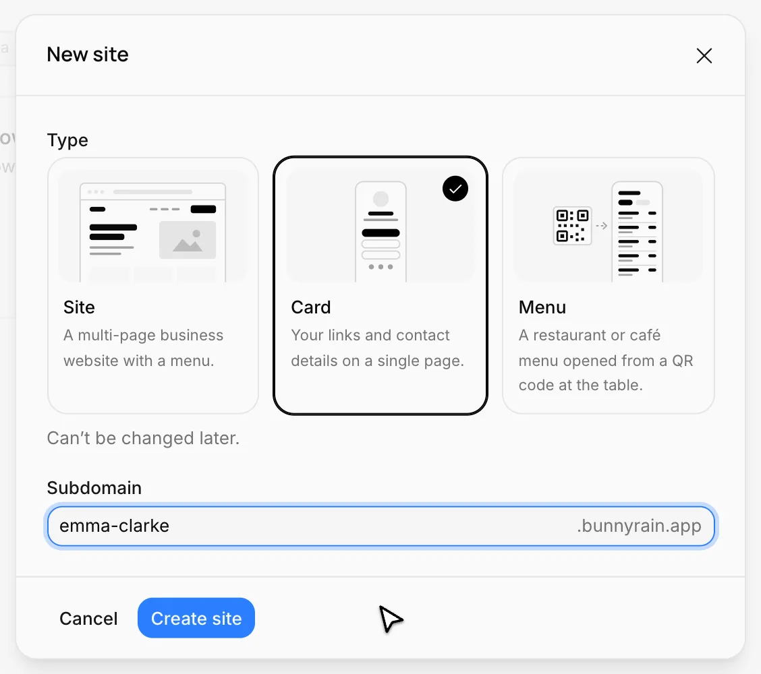The width and height of the screenshot is (761, 674).
Task: Select the Menu type card
Action: [x=608, y=286]
